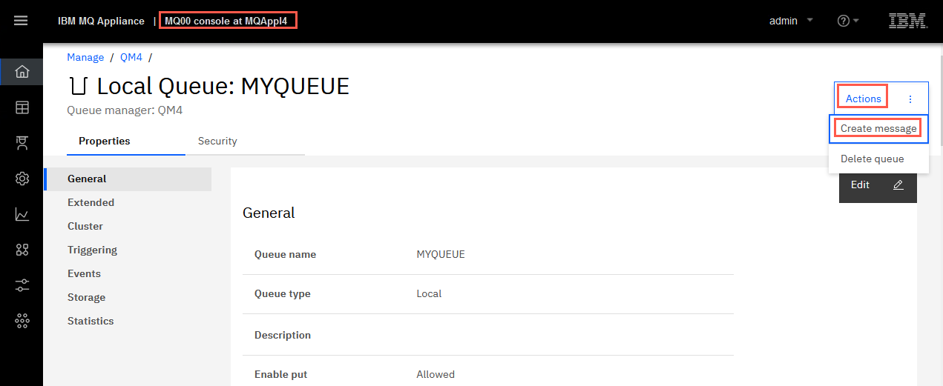The image size is (943, 386).
Task: Click the MQ00 console at MQAppl4 text
Action: [226, 21]
